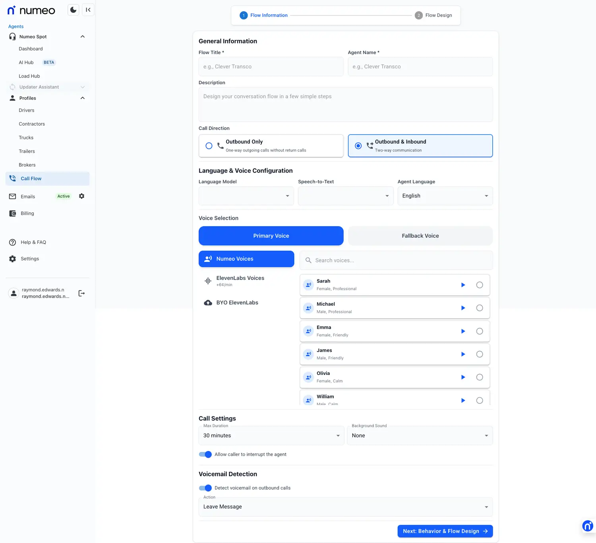The height and width of the screenshot is (543, 596).
Task: Play the Sarah voice preview
Action: (x=463, y=285)
